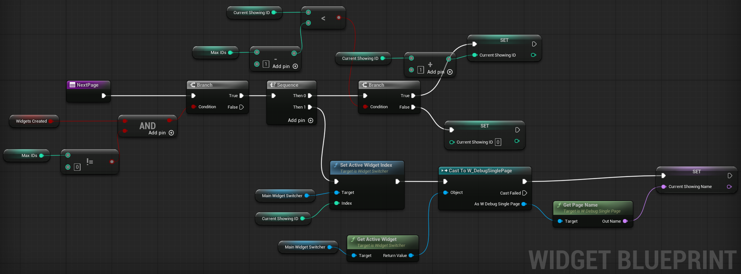This screenshot has height=274, width=741.
Task: Select the Widgets Created variable node
Action: click(31, 121)
